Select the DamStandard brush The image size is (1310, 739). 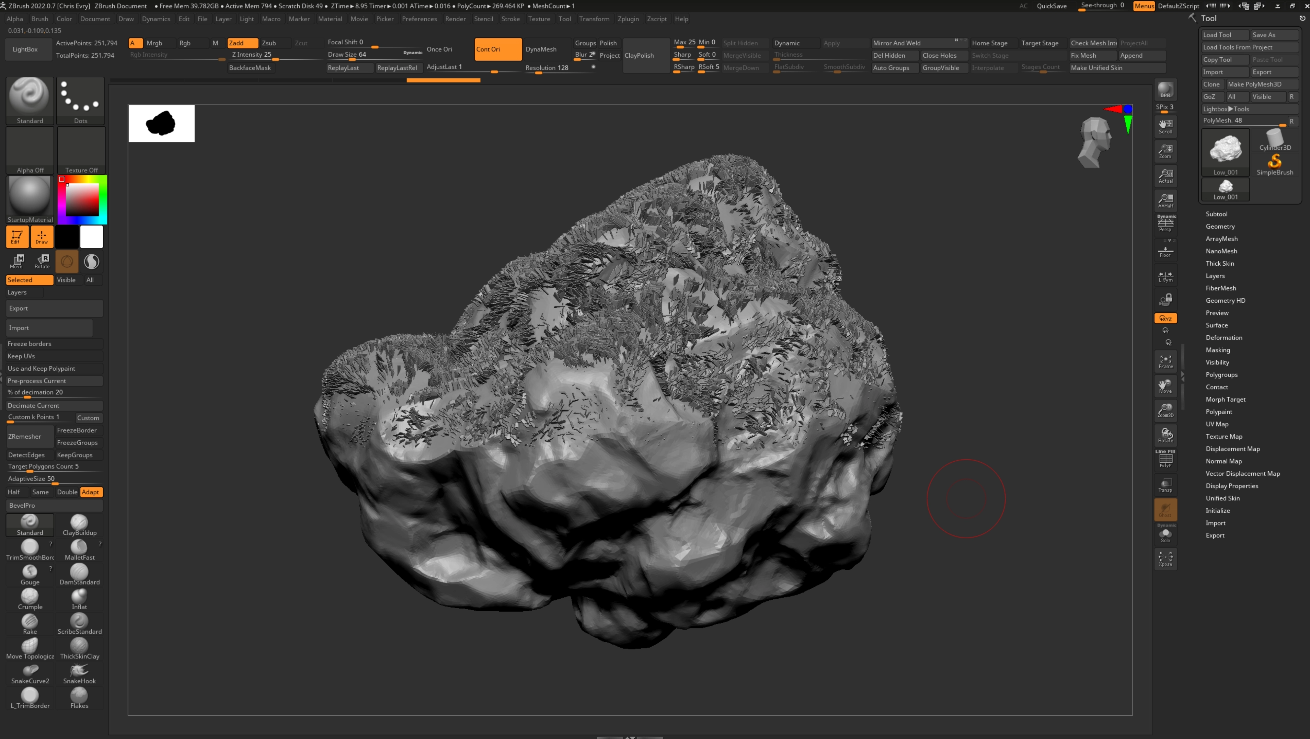click(79, 574)
